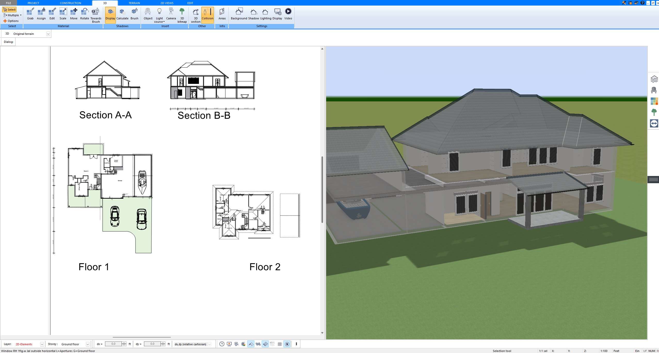
Task: Click the Select button
Action: click(x=10, y=10)
